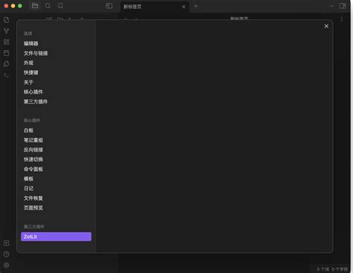Open the search magnifier icon
The image size is (353, 273).
pyautogui.click(x=48, y=6)
